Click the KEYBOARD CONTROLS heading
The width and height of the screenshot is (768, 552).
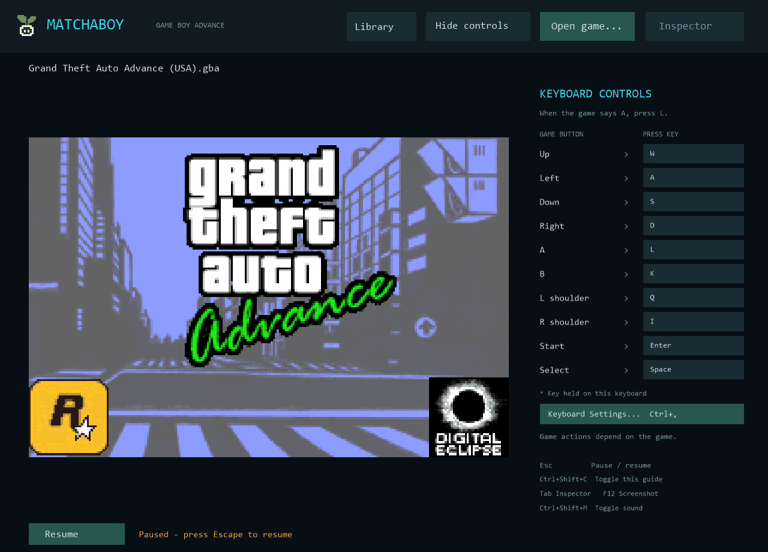pyautogui.click(x=596, y=94)
